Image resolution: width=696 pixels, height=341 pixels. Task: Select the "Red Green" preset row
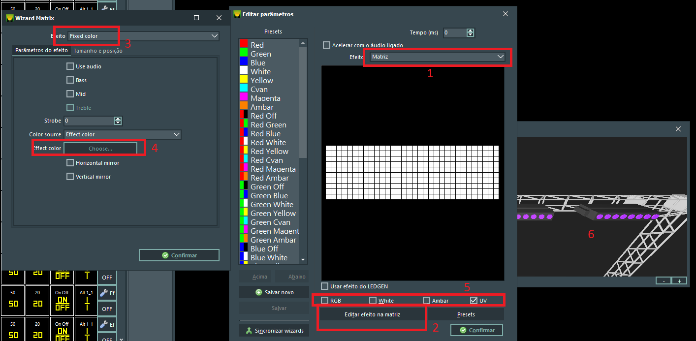tap(269, 124)
